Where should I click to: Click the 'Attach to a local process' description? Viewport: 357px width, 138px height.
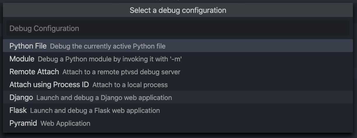[x=130, y=85]
